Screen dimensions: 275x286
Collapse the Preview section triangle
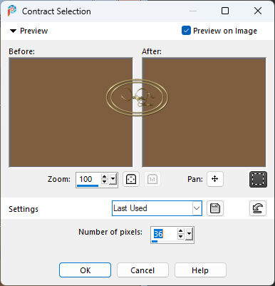click(x=13, y=31)
